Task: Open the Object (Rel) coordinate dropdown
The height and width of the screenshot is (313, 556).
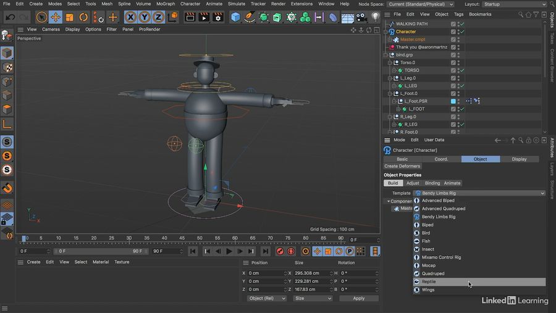Action: [267, 298]
